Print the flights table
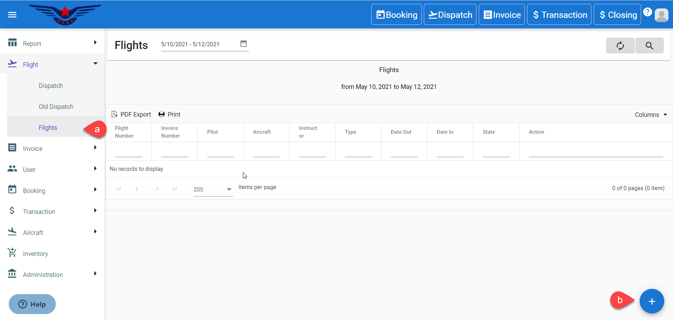The height and width of the screenshot is (320, 673). tap(170, 114)
